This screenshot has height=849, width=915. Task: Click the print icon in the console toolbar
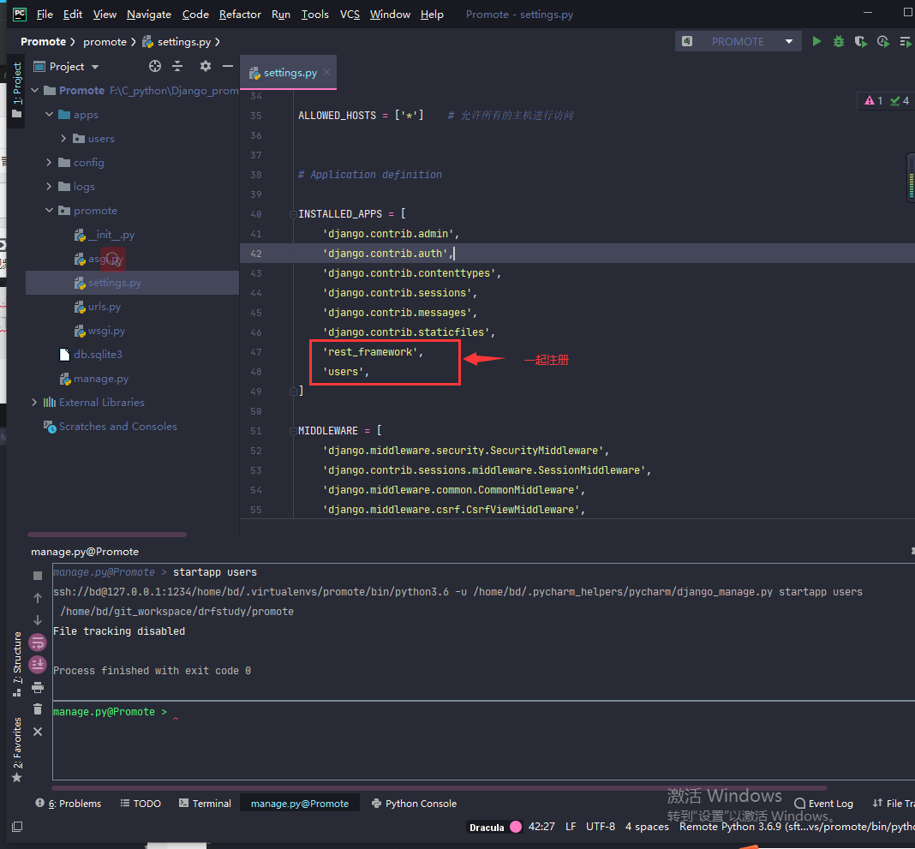click(38, 687)
